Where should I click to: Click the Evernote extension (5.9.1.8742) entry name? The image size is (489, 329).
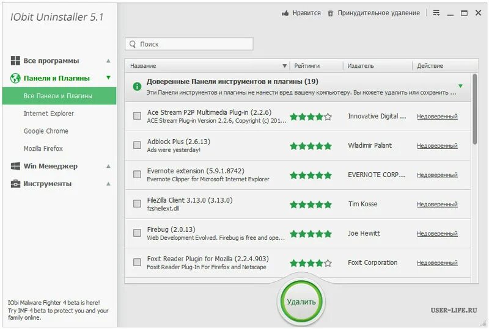coord(196,171)
